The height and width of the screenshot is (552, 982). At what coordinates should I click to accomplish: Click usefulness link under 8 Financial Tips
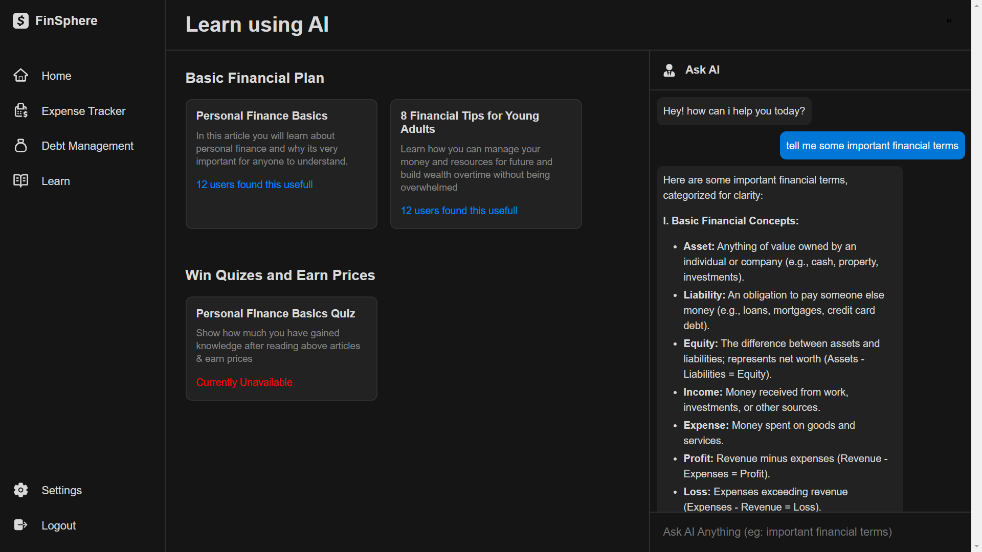(x=459, y=211)
